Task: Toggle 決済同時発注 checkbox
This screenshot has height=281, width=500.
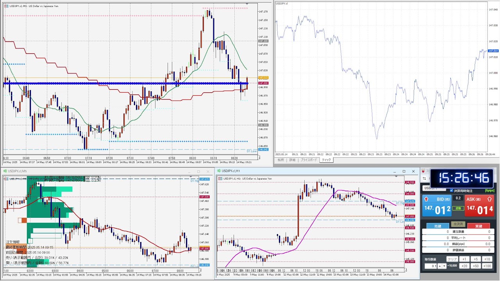Action: point(452,190)
